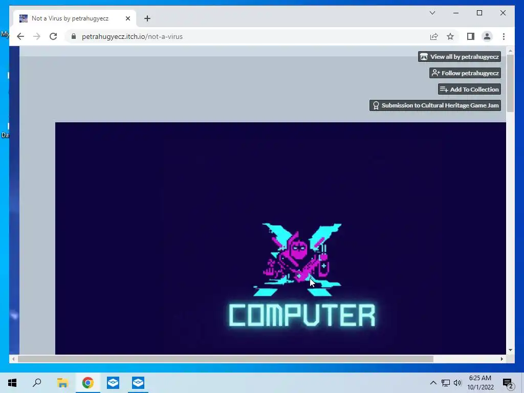View all by petrahugyecz
Screen dimensions: 524x393
459,56
